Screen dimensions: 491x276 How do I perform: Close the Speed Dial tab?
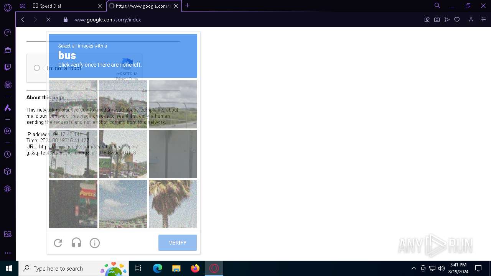pos(100,6)
